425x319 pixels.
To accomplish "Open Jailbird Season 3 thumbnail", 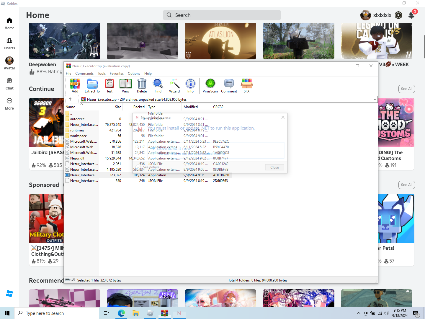I will (46, 123).
